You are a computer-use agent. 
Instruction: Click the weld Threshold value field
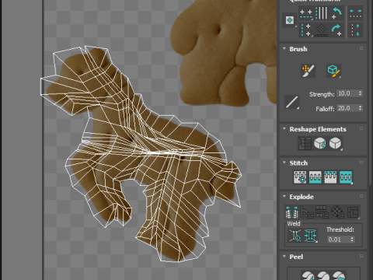(338, 240)
